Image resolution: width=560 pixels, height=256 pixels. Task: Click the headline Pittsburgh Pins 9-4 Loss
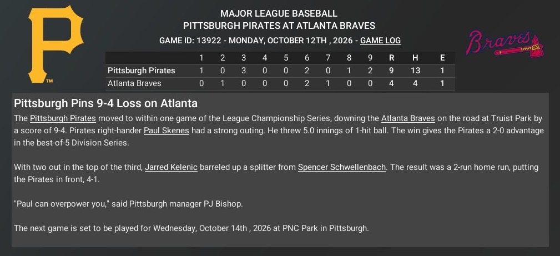[x=105, y=104]
